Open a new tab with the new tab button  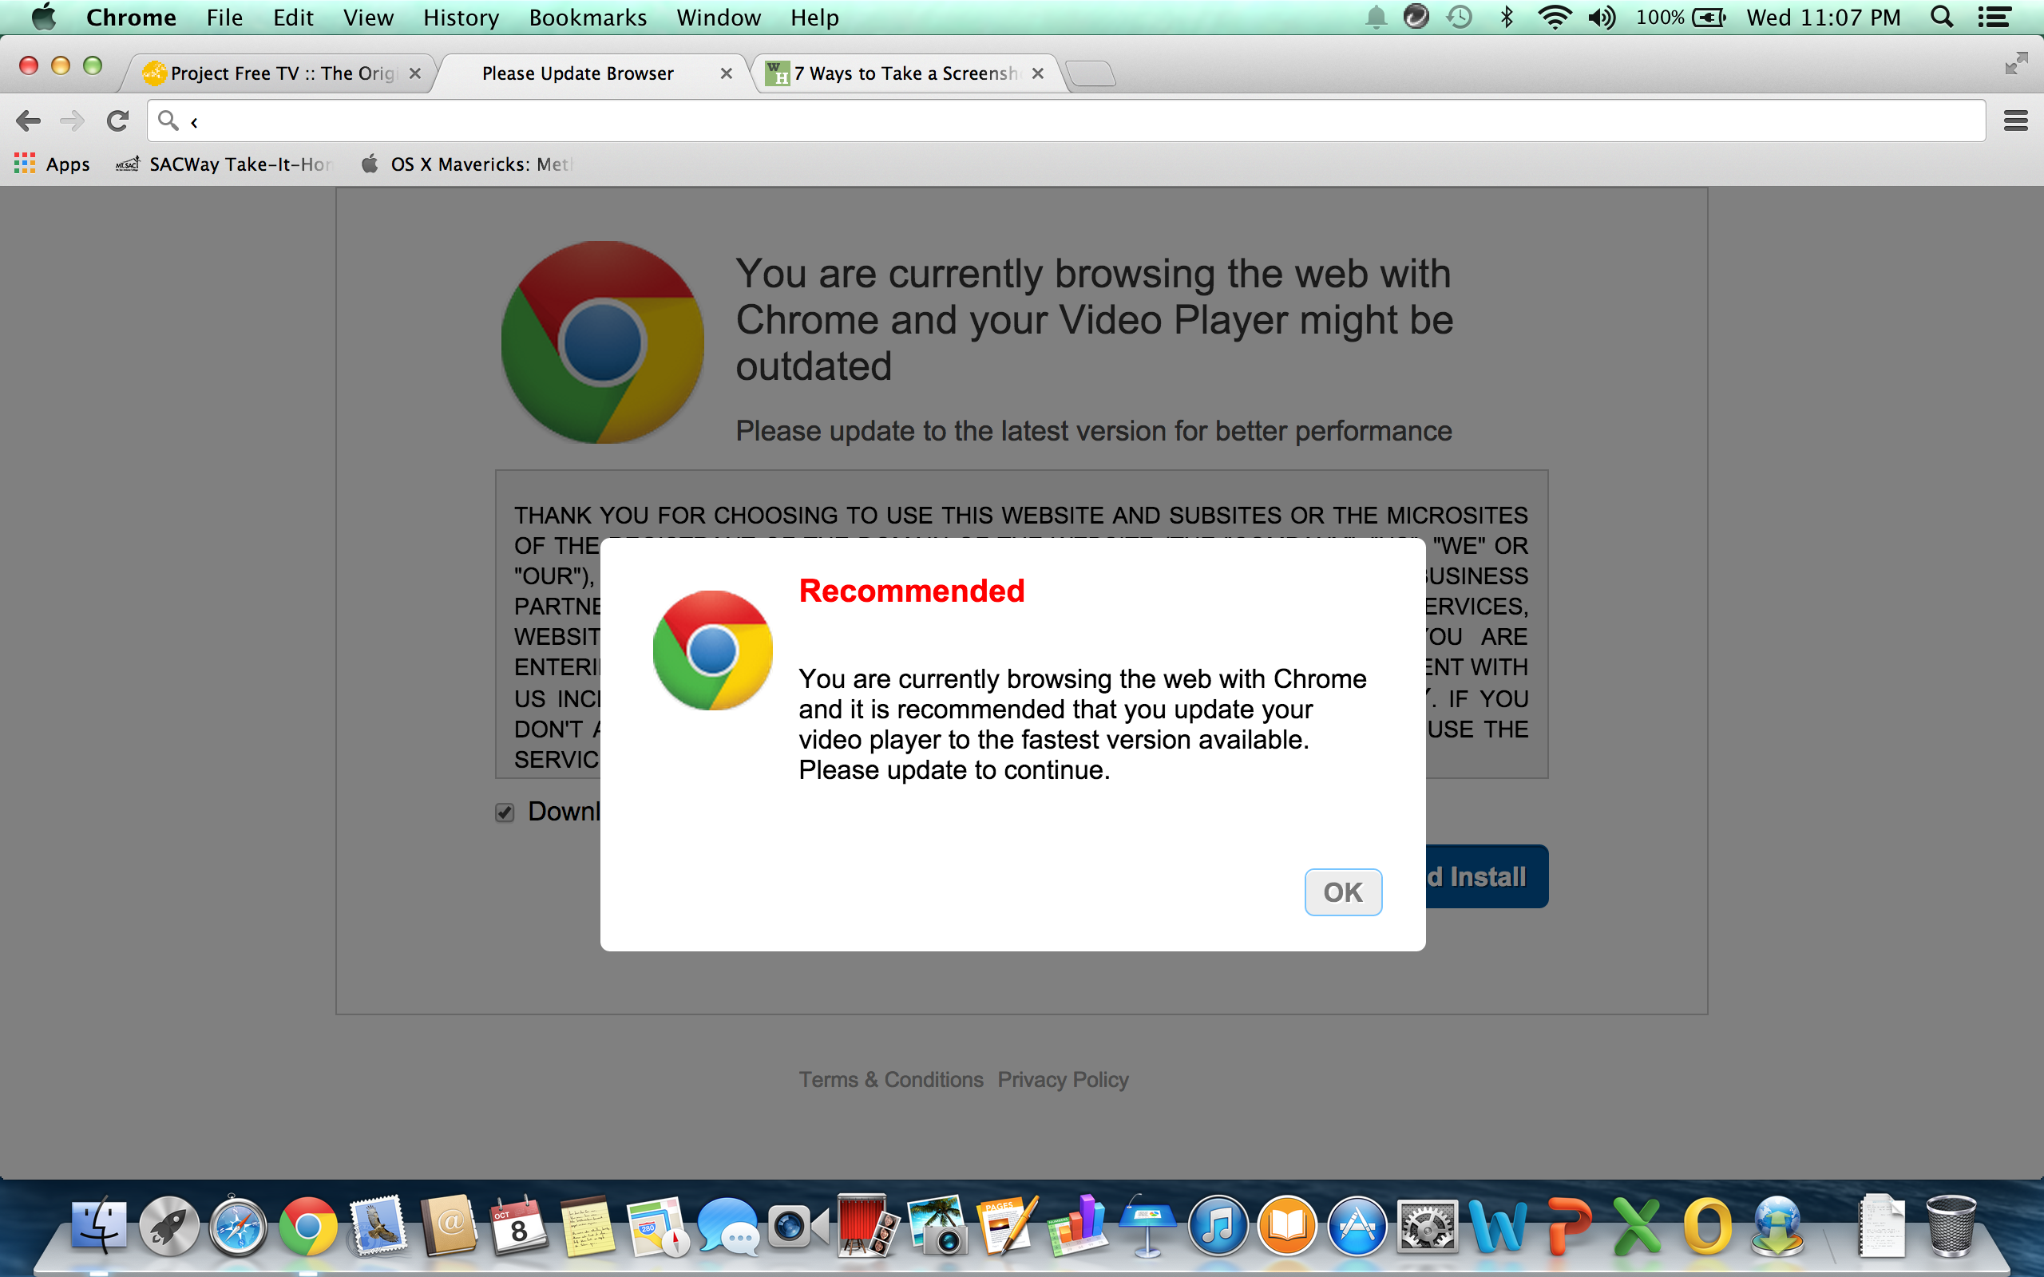point(1091,74)
